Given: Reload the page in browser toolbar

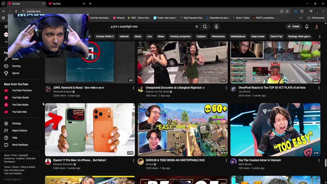Looking at the screenshot, I should (16, 11).
